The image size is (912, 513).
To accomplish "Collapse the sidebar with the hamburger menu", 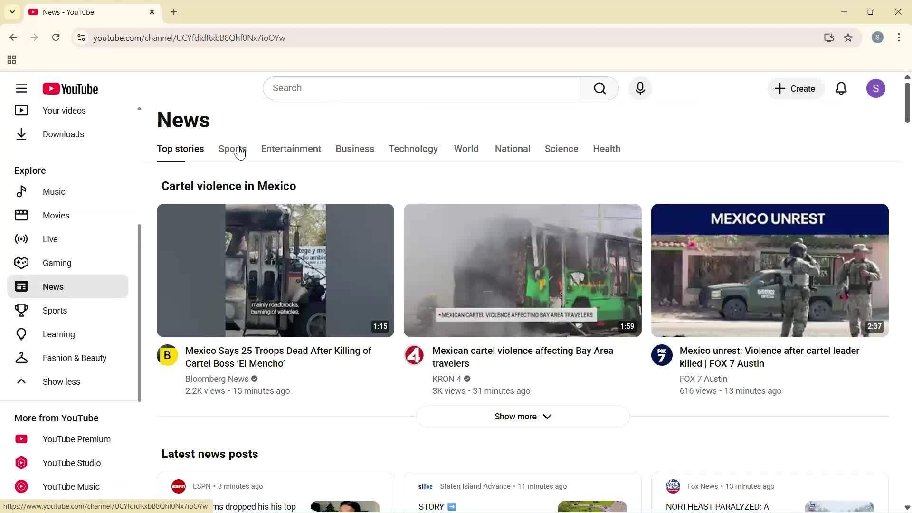I will (21, 88).
